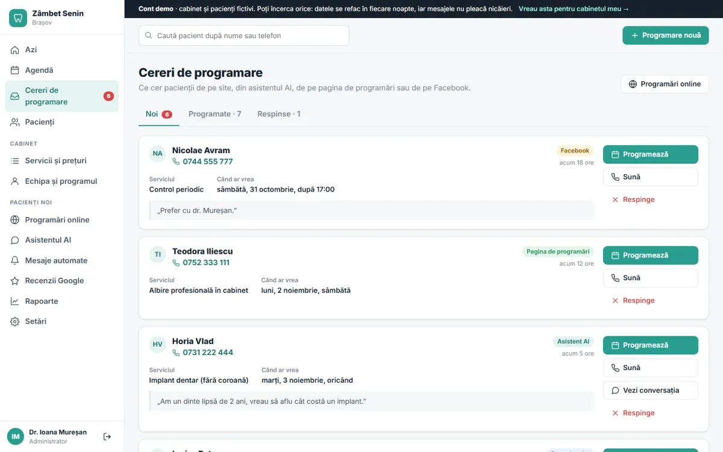Screen dimensions: 723x452
Task: Open Echipa și programul page
Action: point(62,181)
